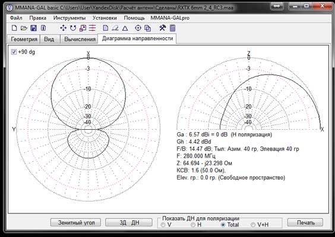Open the Файл menu
Viewport: 335px width, 237px height.
[16, 18]
